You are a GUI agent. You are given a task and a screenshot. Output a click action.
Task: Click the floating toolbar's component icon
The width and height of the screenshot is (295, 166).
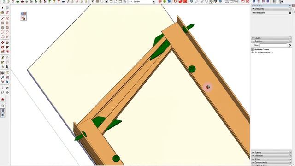click(24, 18)
